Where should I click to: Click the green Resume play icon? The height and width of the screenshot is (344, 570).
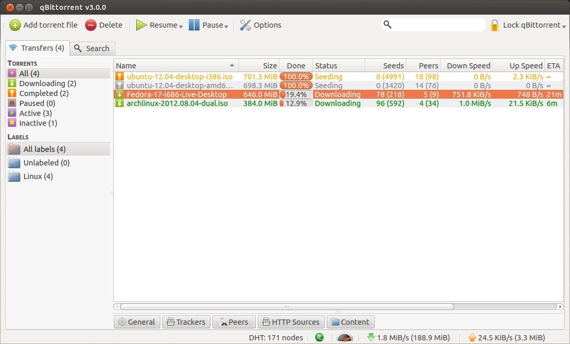click(141, 25)
